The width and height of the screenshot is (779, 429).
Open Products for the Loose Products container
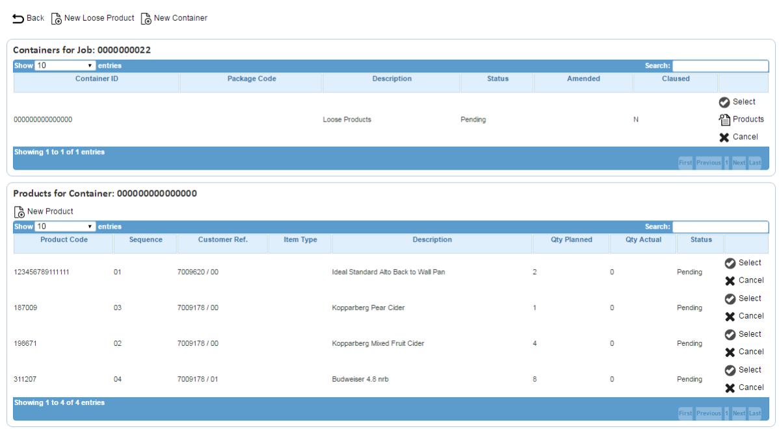741,119
